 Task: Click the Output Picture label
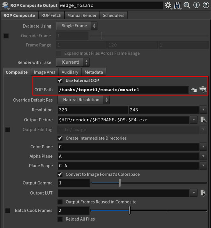[x=39, y=120]
